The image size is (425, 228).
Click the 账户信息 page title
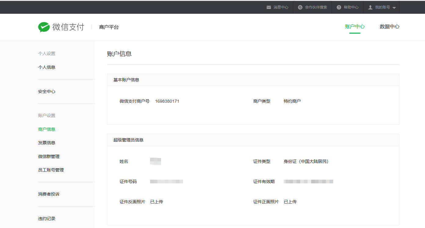(x=119, y=54)
